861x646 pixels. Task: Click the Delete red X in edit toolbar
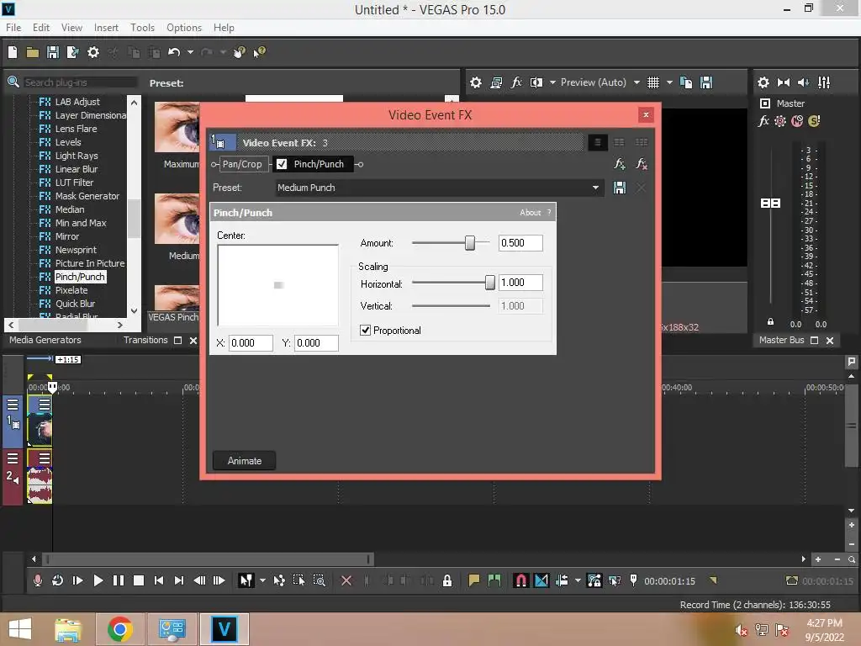click(346, 580)
